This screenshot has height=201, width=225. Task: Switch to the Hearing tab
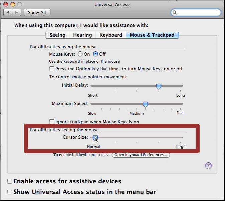pyautogui.click(x=82, y=35)
